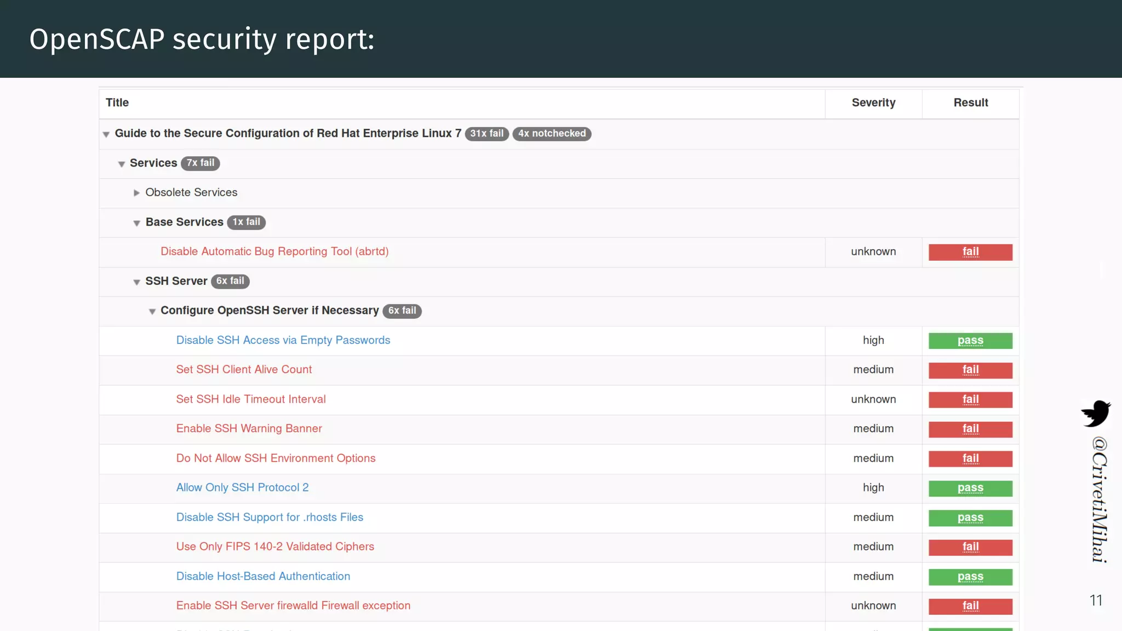Click fail result for SSH Idle Timeout Interval
The image size is (1122, 631).
[x=970, y=400]
